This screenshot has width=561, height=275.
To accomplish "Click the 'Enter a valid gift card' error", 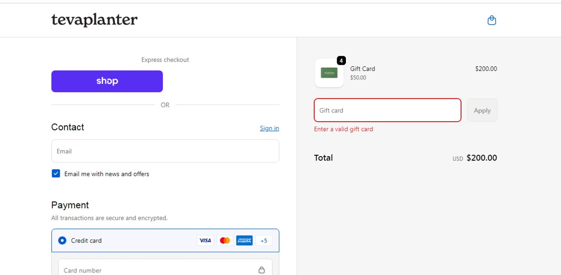I will click(x=343, y=129).
